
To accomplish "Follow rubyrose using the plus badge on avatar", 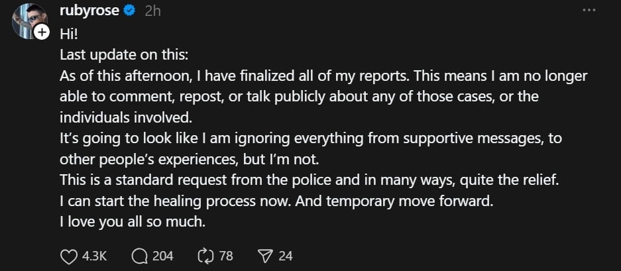I will (x=42, y=32).
